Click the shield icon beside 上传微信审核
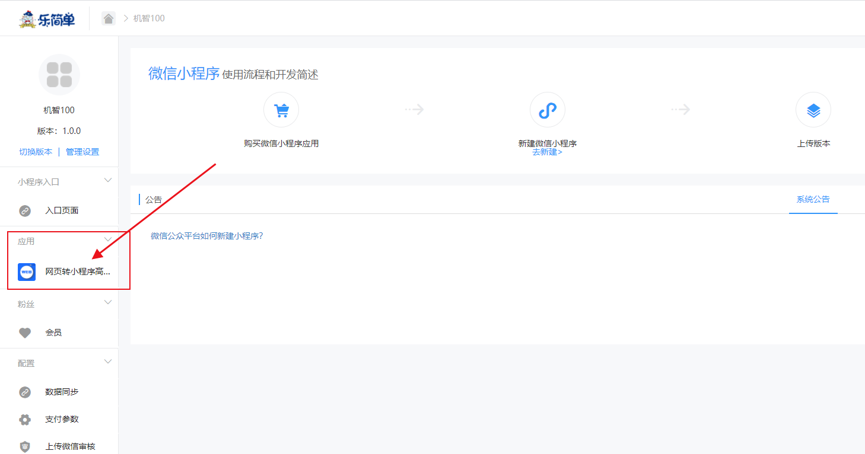 (x=25, y=446)
